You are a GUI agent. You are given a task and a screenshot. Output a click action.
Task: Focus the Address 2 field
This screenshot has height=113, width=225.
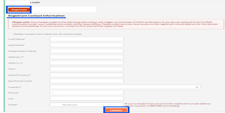pos(87,63)
